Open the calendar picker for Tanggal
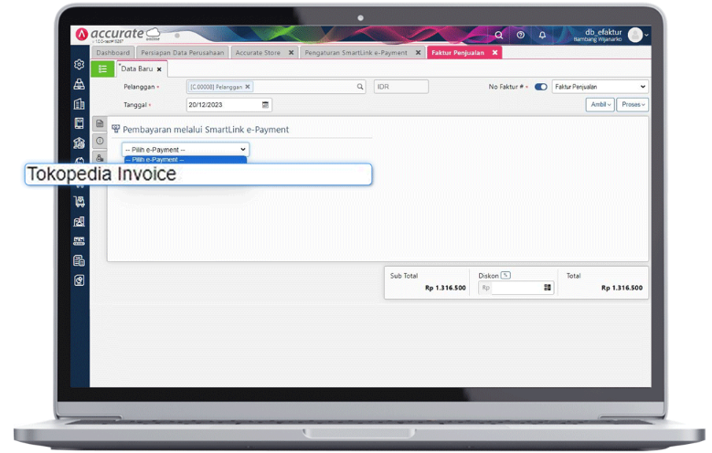712x453 pixels. (x=265, y=105)
